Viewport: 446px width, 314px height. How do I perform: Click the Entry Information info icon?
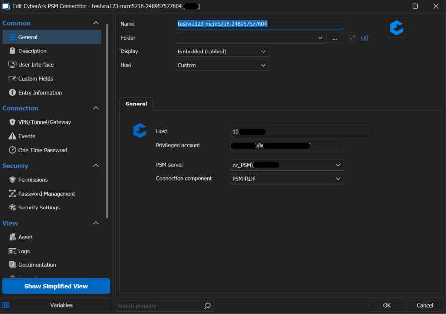coord(12,92)
